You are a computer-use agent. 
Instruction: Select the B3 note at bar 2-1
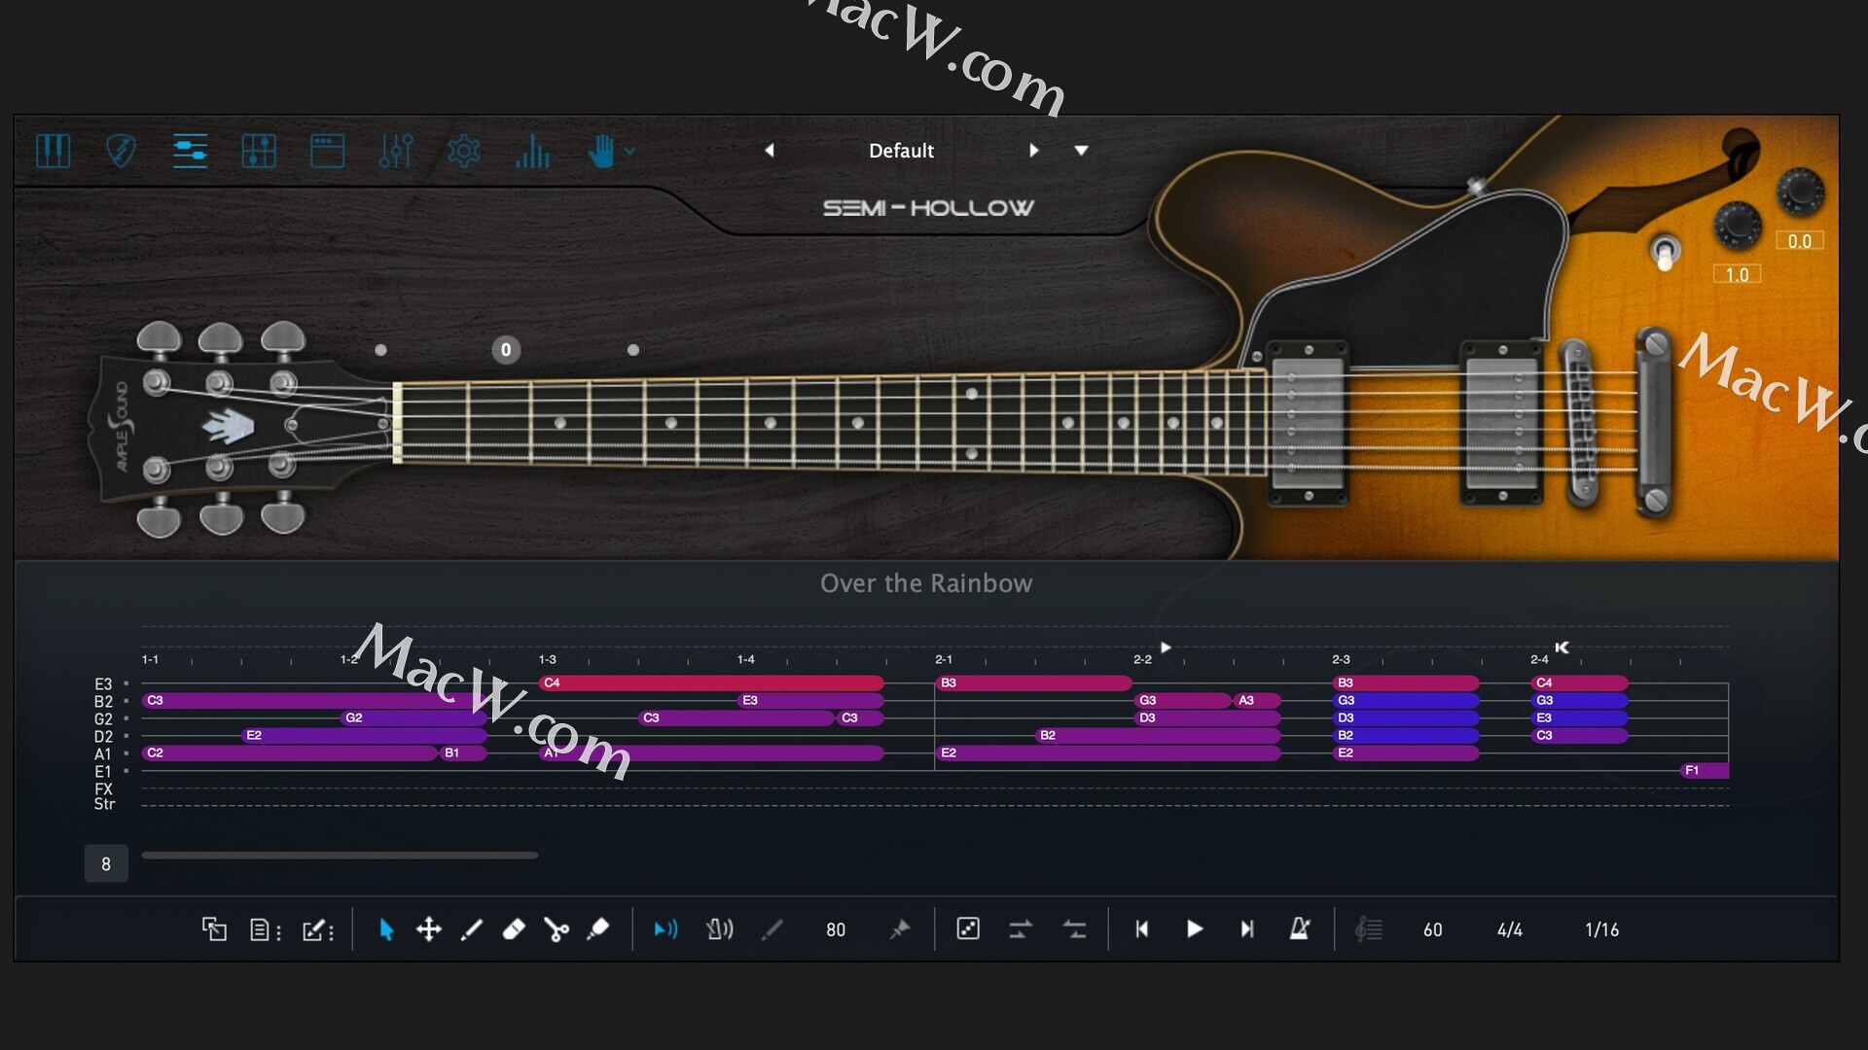(x=1034, y=683)
